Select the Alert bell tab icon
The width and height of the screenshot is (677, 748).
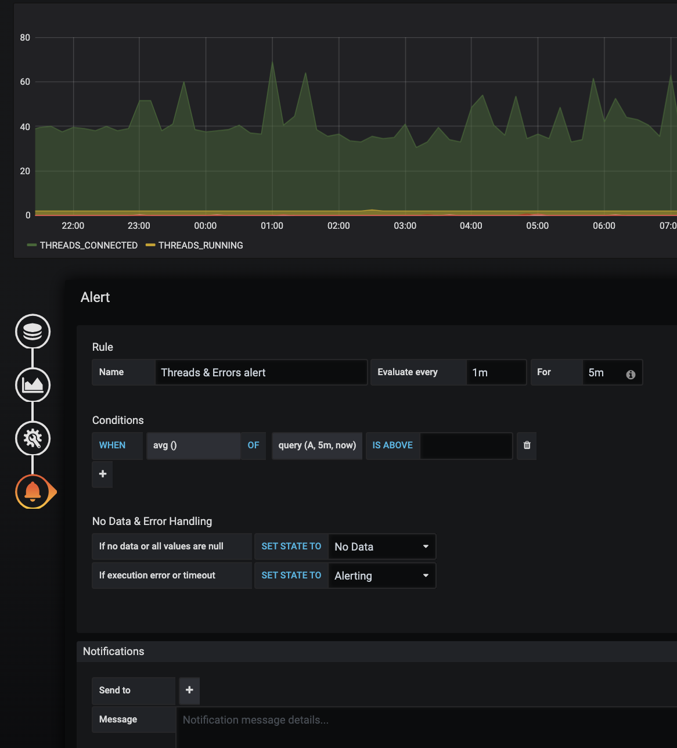click(x=34, y=492)
